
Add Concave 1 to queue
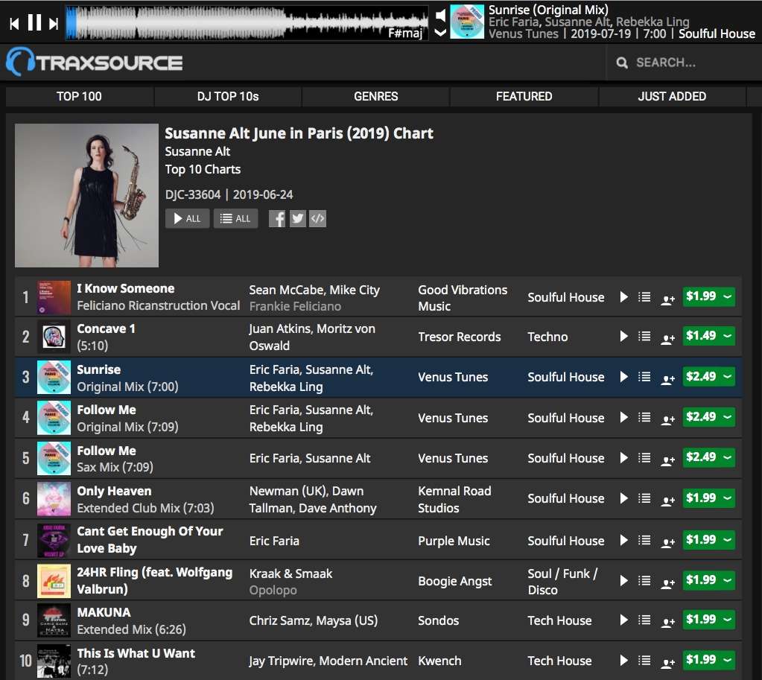click(x=644, y=337)
